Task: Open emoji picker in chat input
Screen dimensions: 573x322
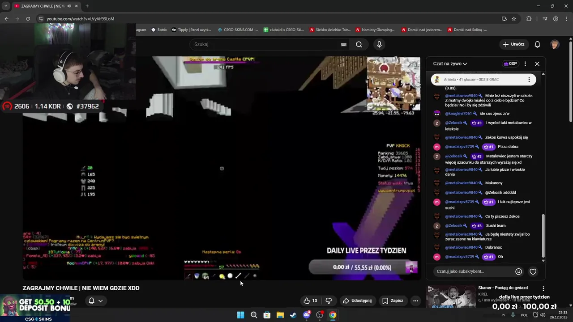Action: (518, 271)
